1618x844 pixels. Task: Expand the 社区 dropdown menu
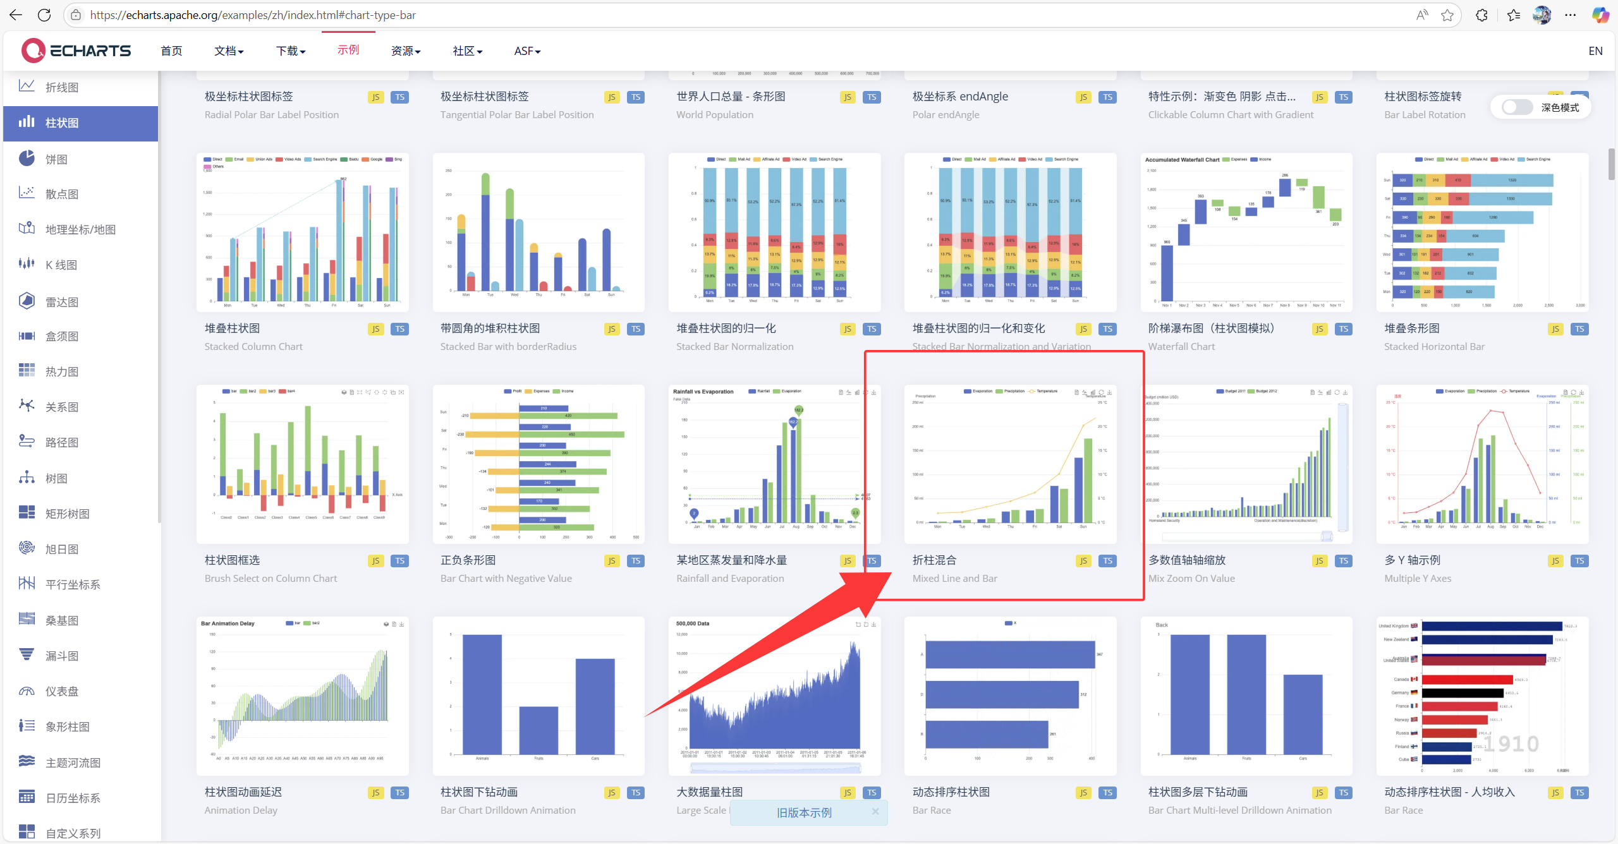tap(468, 51)
